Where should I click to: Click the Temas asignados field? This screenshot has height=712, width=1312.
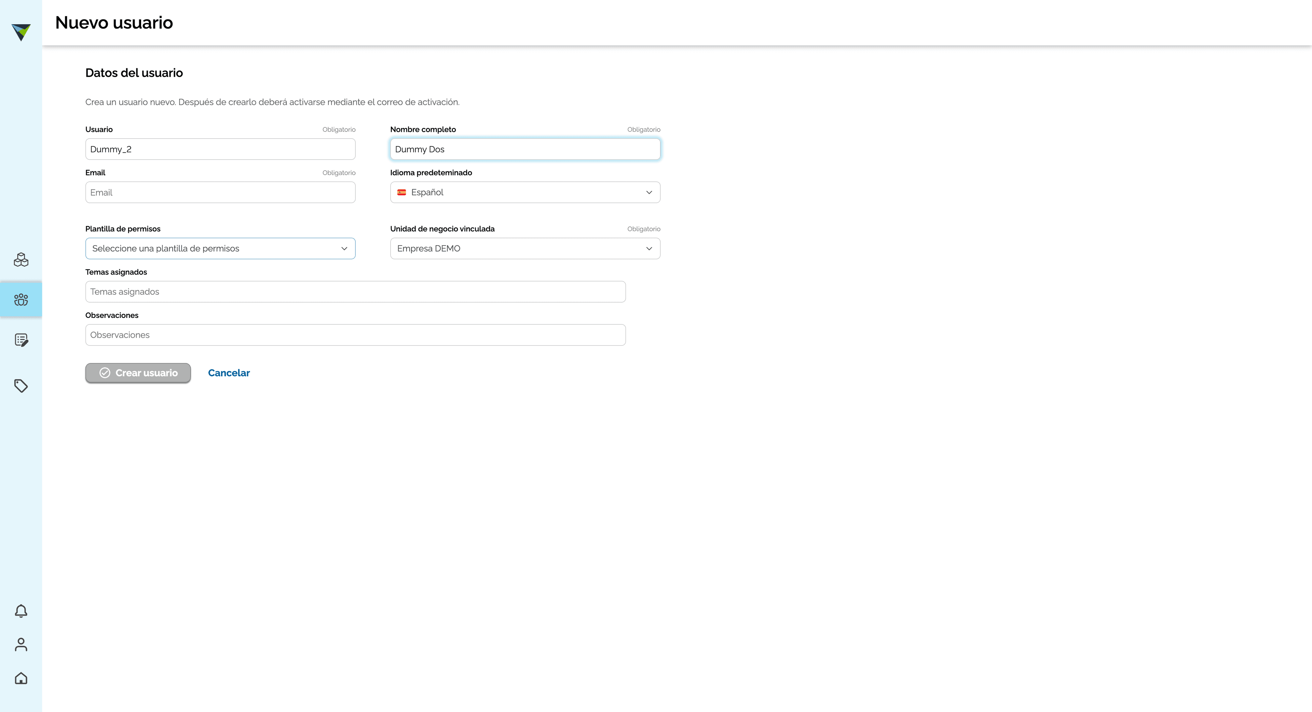pos(355,292)
